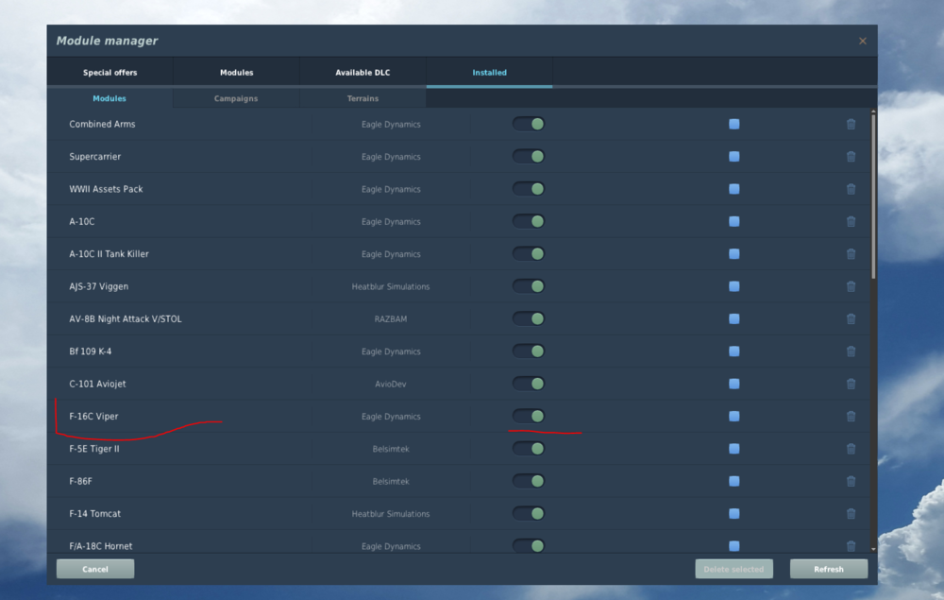Viewport: 944px width, 600px height.
Task: Disable AV-8B Night Attack V/STOL switch
Action: (529, 319)
